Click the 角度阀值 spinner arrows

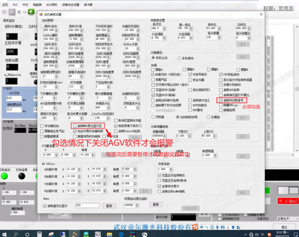click(215, 156)
